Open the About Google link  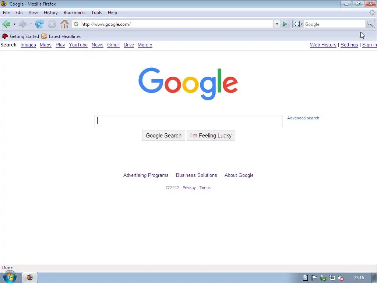(x=239, y=175)
